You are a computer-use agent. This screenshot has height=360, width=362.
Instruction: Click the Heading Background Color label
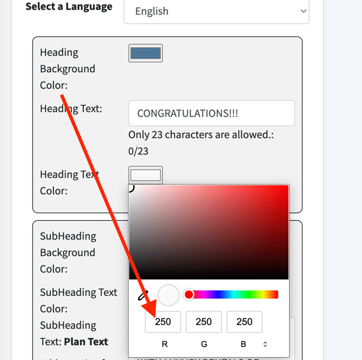coord(67,69)
